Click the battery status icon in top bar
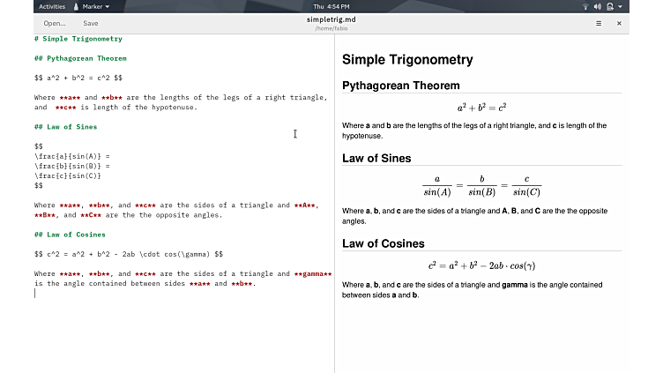Viewport: 663px width, 373px height. pyautogui.click(x=610, y=6)
